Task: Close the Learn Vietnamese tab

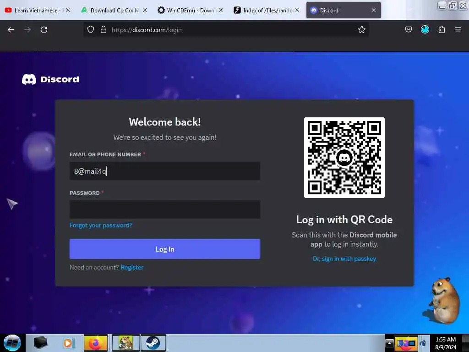Action: coord(68,10)
